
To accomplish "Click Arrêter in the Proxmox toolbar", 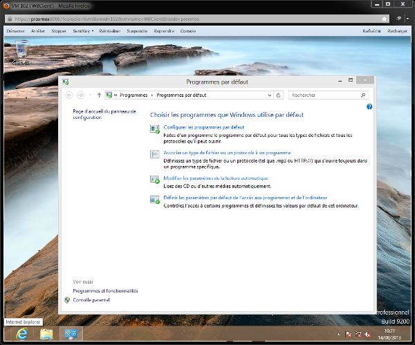I will pos(38,31).
